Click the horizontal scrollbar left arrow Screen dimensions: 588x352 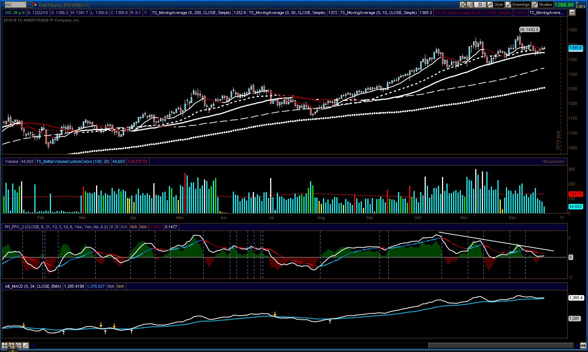point(33,346)
